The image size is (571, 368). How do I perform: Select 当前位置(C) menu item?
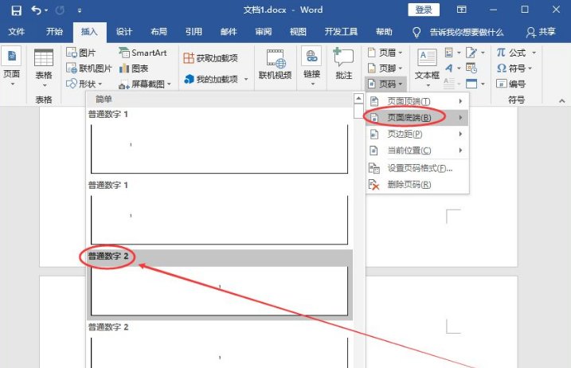point(417,150)
